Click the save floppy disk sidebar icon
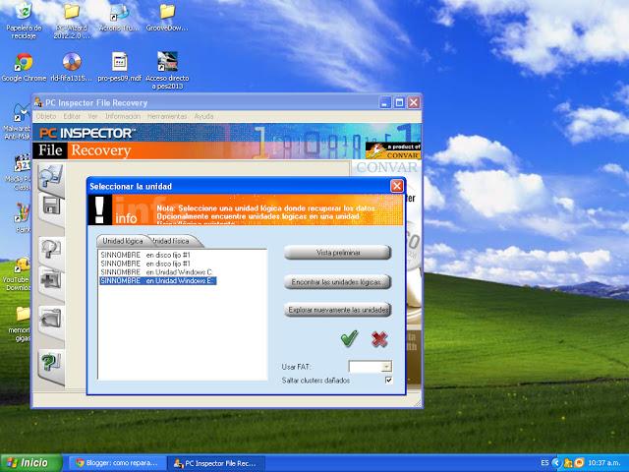The height and width of the screenshot is (472, 629). point(51,206)
